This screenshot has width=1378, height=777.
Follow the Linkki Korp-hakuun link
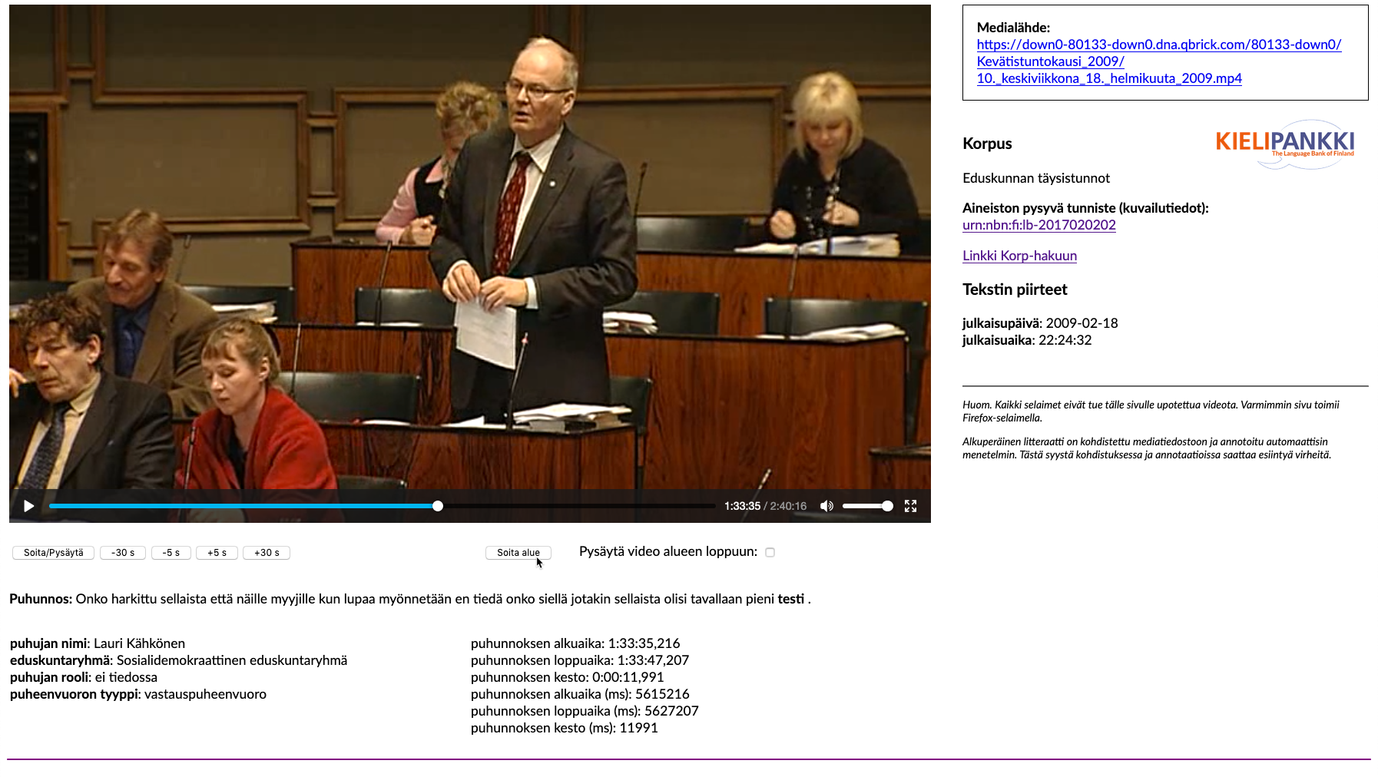point(1019,256)
